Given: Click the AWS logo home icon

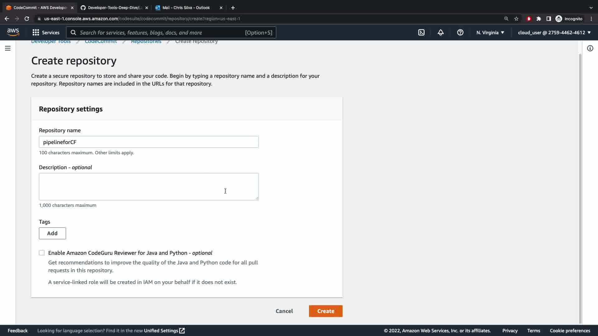Looking at the screenshot, I should [x=13, y=32].
